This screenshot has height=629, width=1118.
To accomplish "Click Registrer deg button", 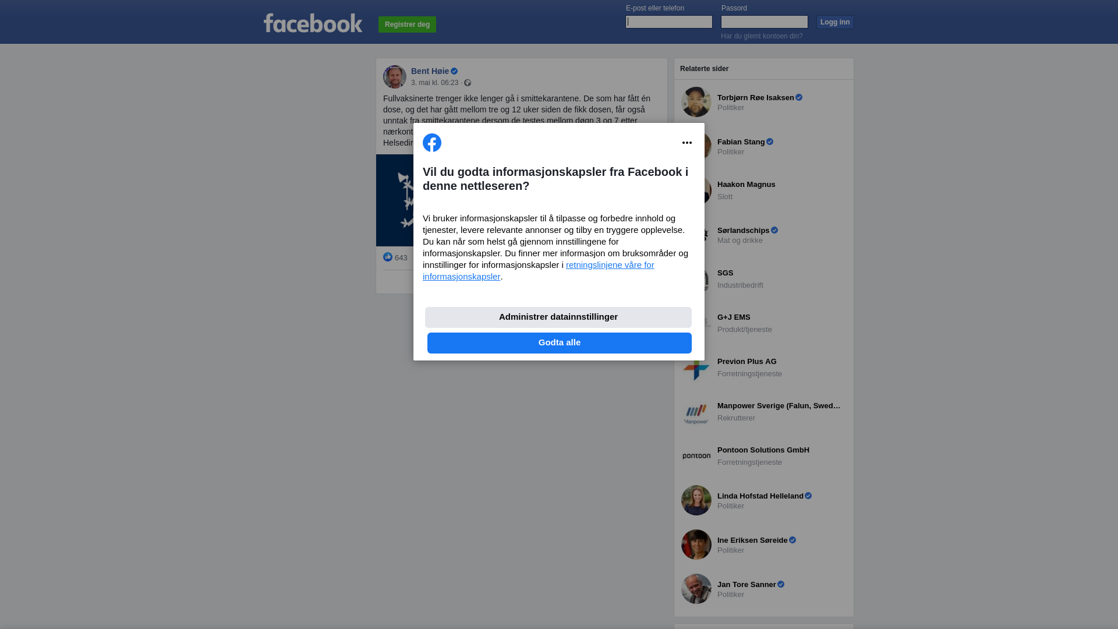I will 407,24.
